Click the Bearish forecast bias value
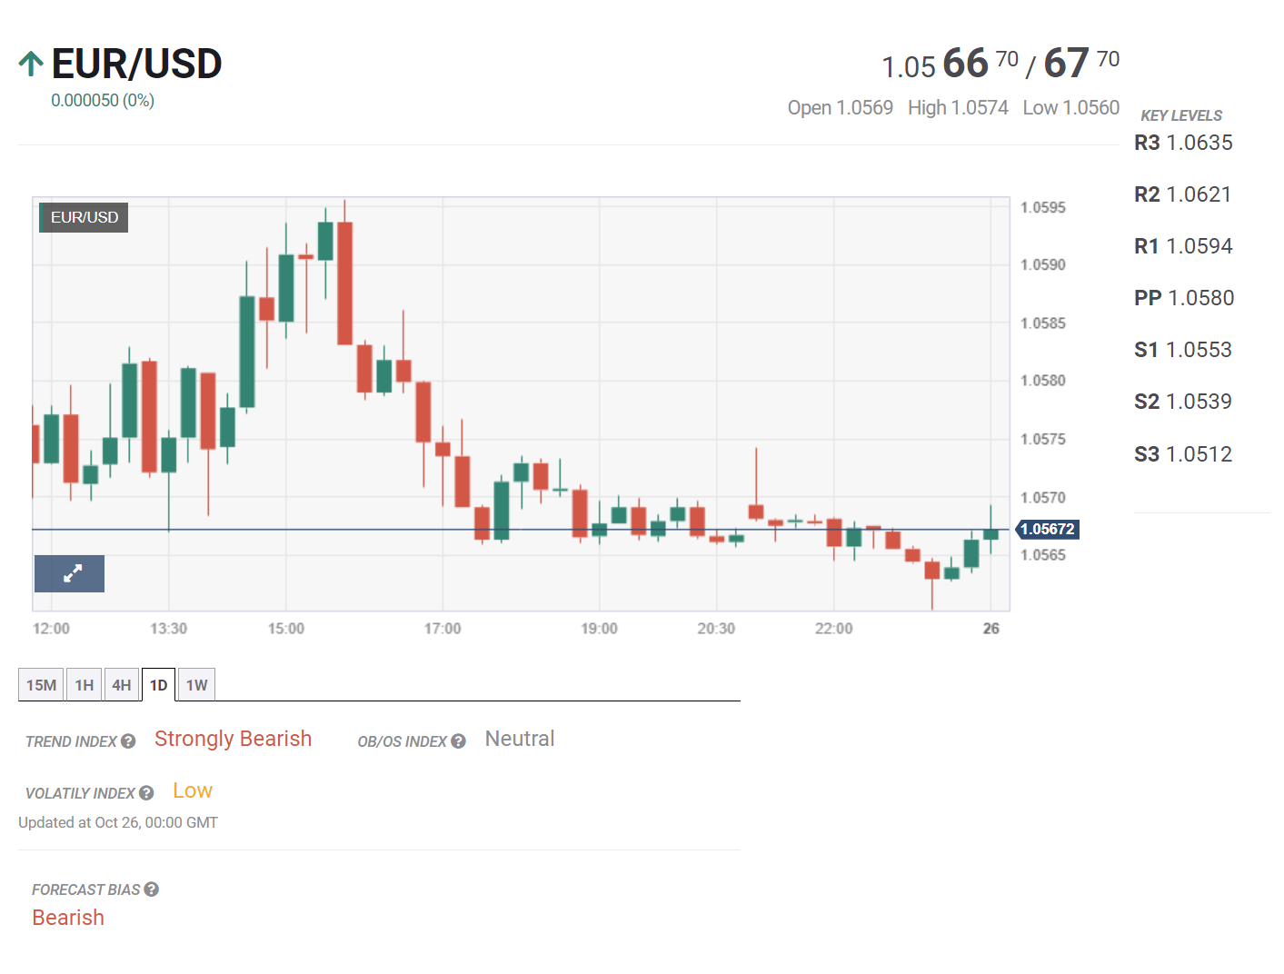The width and height of the screenshot is (1284, 974). tap(68, 918)
